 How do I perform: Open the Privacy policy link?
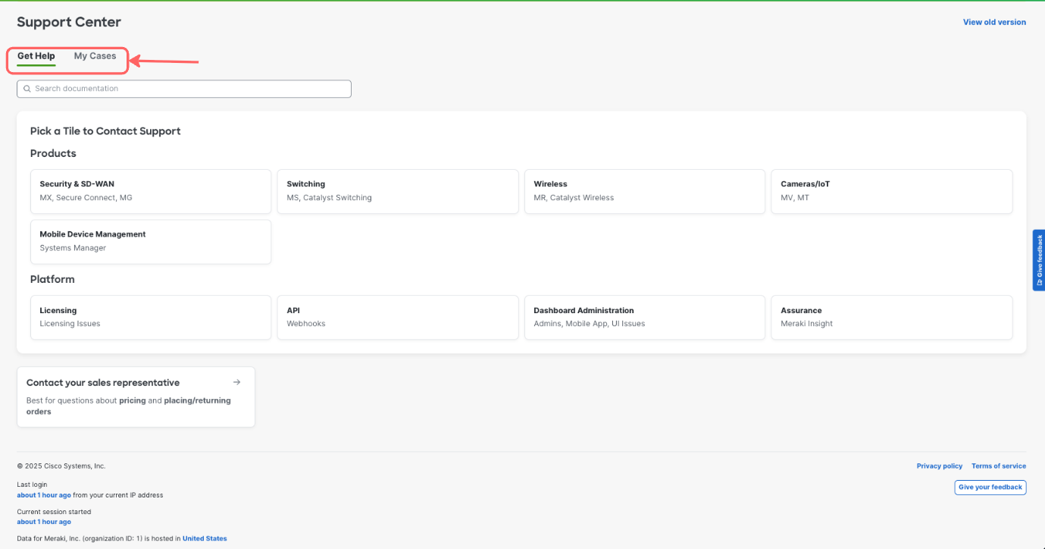[939, 466]
